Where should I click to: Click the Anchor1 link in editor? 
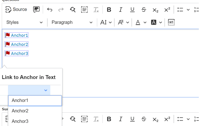click(x=19, y=35)
